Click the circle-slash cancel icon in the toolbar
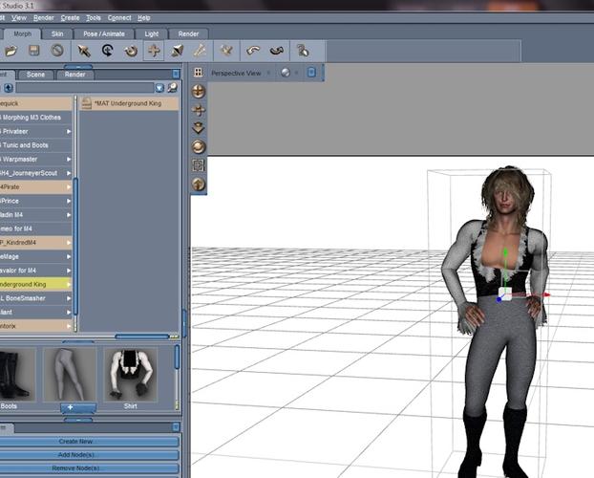 point(57,51)
